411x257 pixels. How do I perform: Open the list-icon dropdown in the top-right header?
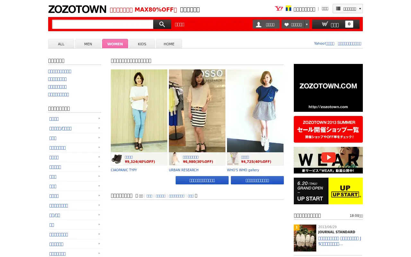point(348,9)
